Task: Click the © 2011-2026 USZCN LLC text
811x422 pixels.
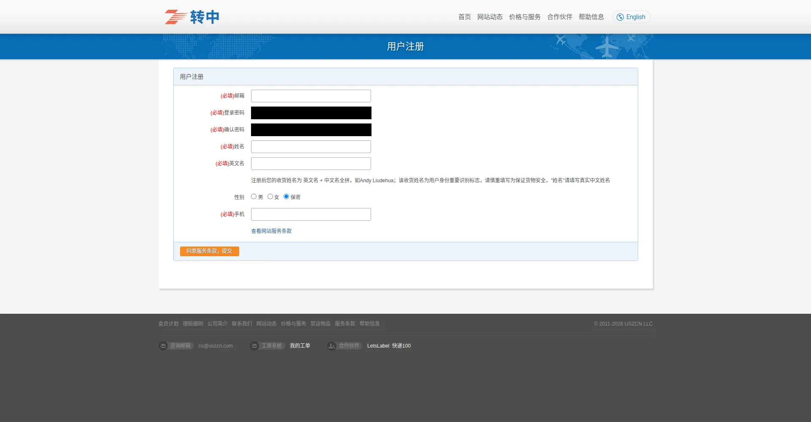Action: 623,324
